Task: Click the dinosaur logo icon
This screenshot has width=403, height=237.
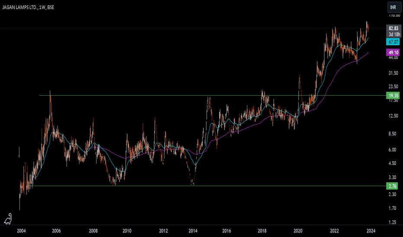Action: (x=8, y=218)
